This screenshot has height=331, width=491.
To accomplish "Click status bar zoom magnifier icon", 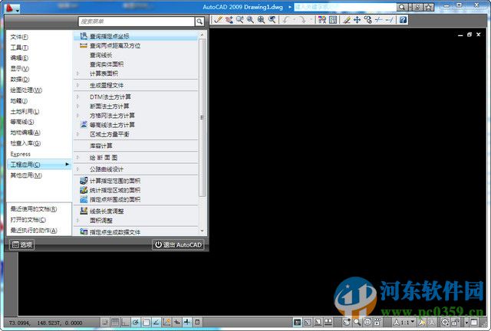I will click(x=358, y=322).
